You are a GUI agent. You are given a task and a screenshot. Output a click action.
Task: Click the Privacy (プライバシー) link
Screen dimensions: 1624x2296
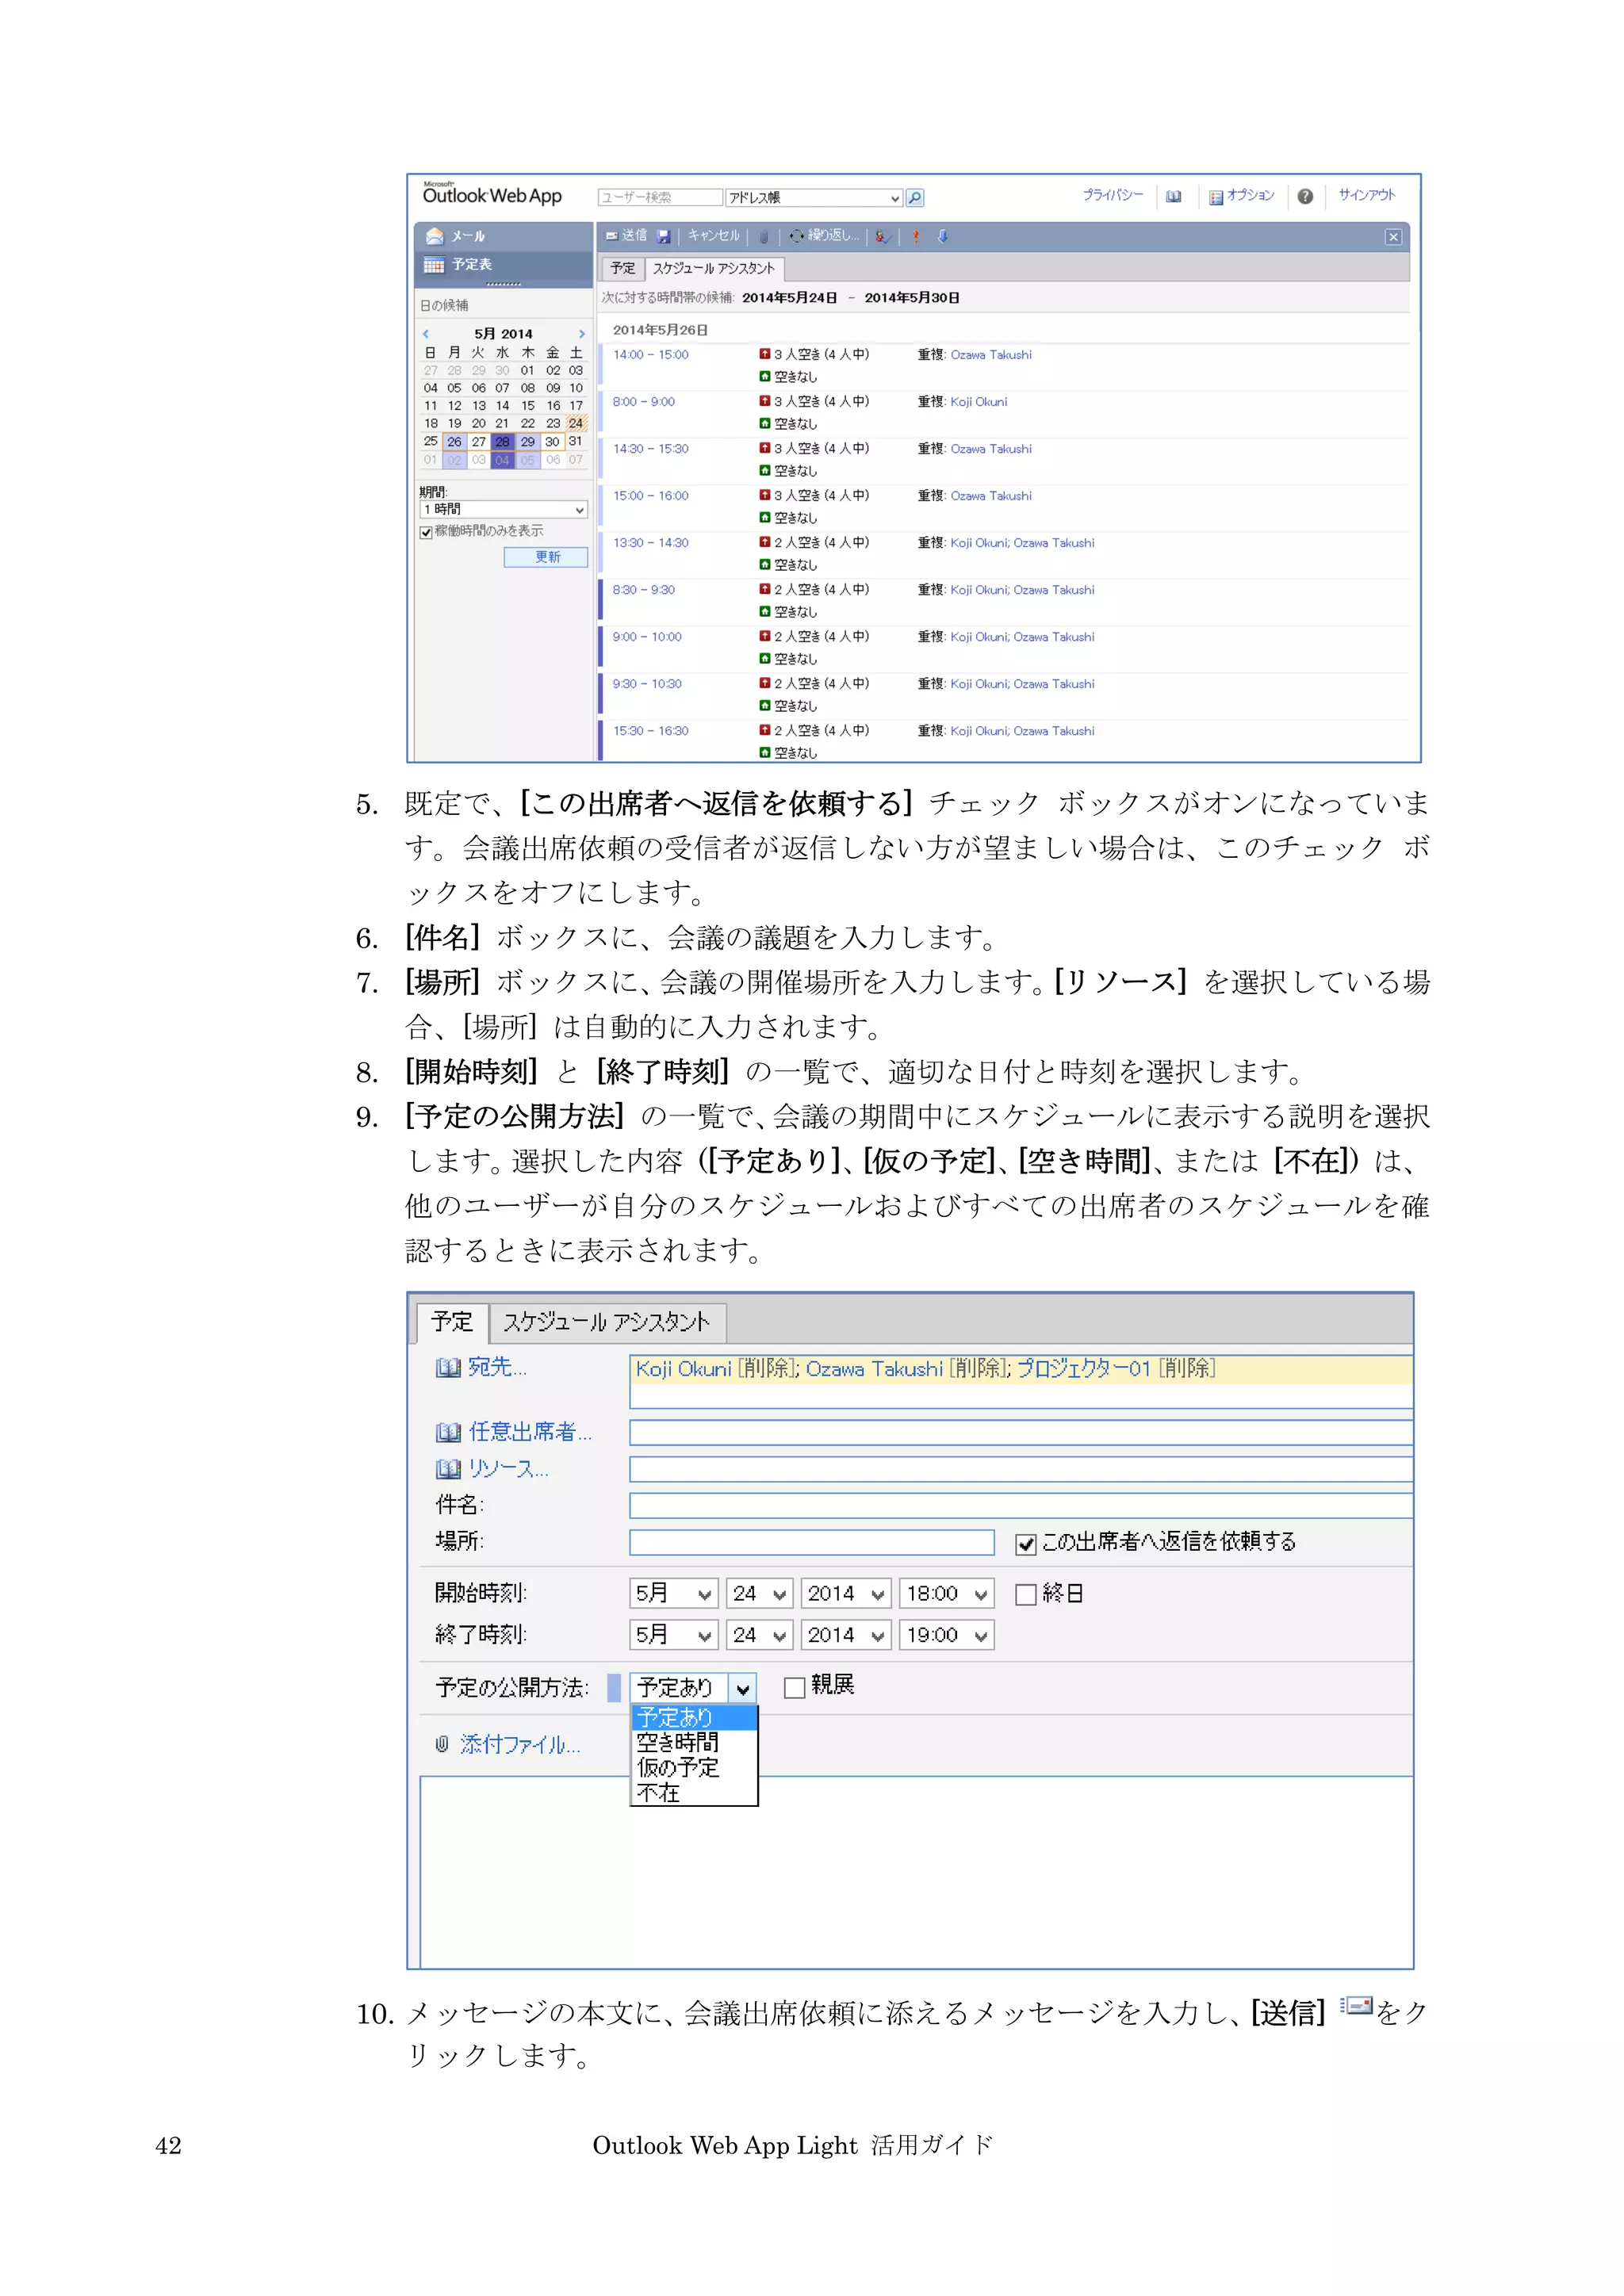click(x=1112, y=195)
